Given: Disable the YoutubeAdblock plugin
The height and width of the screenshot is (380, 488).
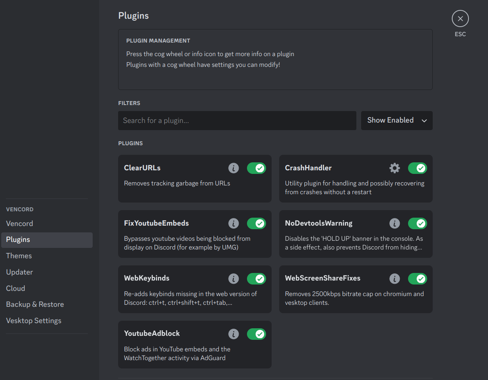Looking at the screenshot, I should (x=257, y=334).
